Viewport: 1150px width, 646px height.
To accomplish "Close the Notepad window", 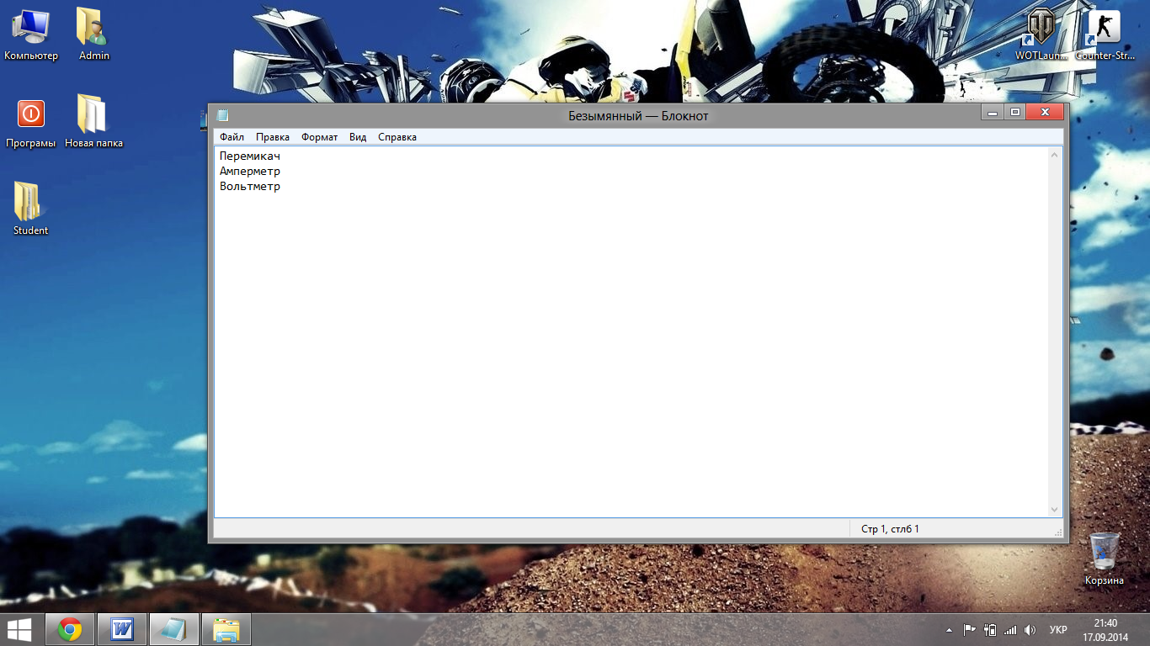I will coord(1045,112).
